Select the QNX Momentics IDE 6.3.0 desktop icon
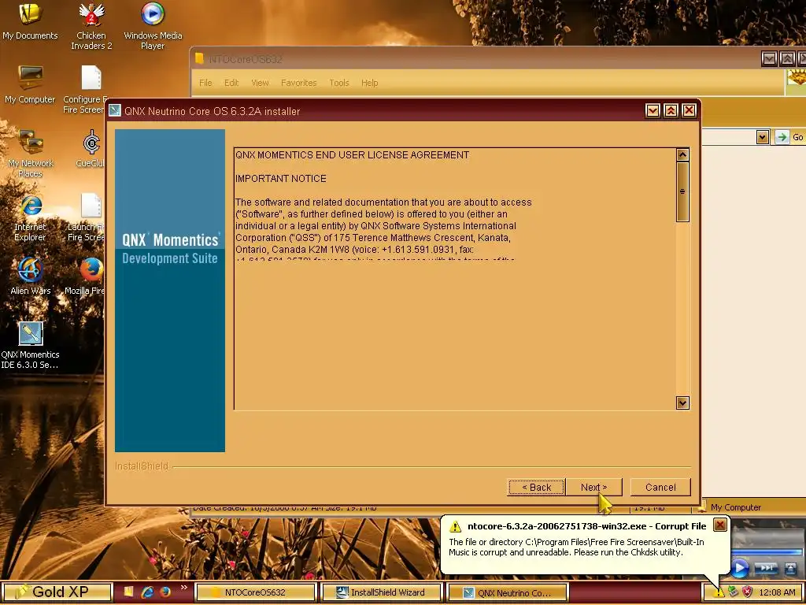806x605 pixels. [x=30, y=345]
